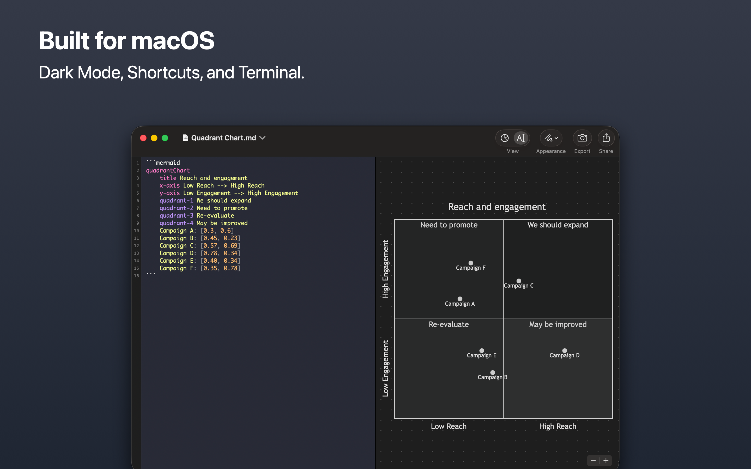Click the Quadrant Chart.md file name
Viewport: 751px width, 469px height.
223,138
